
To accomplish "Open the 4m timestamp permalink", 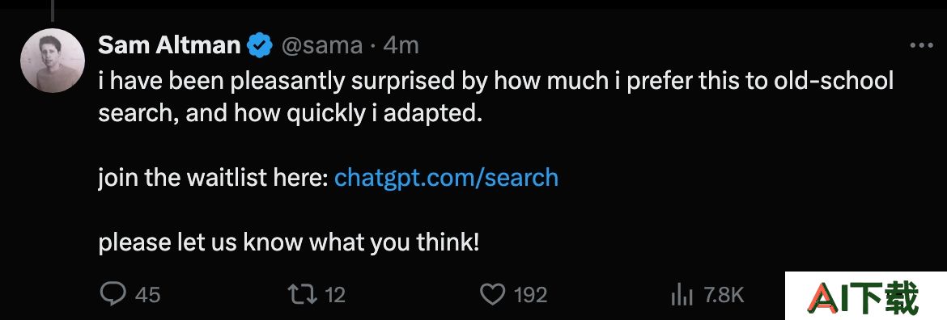I will (x=401, y=46).
